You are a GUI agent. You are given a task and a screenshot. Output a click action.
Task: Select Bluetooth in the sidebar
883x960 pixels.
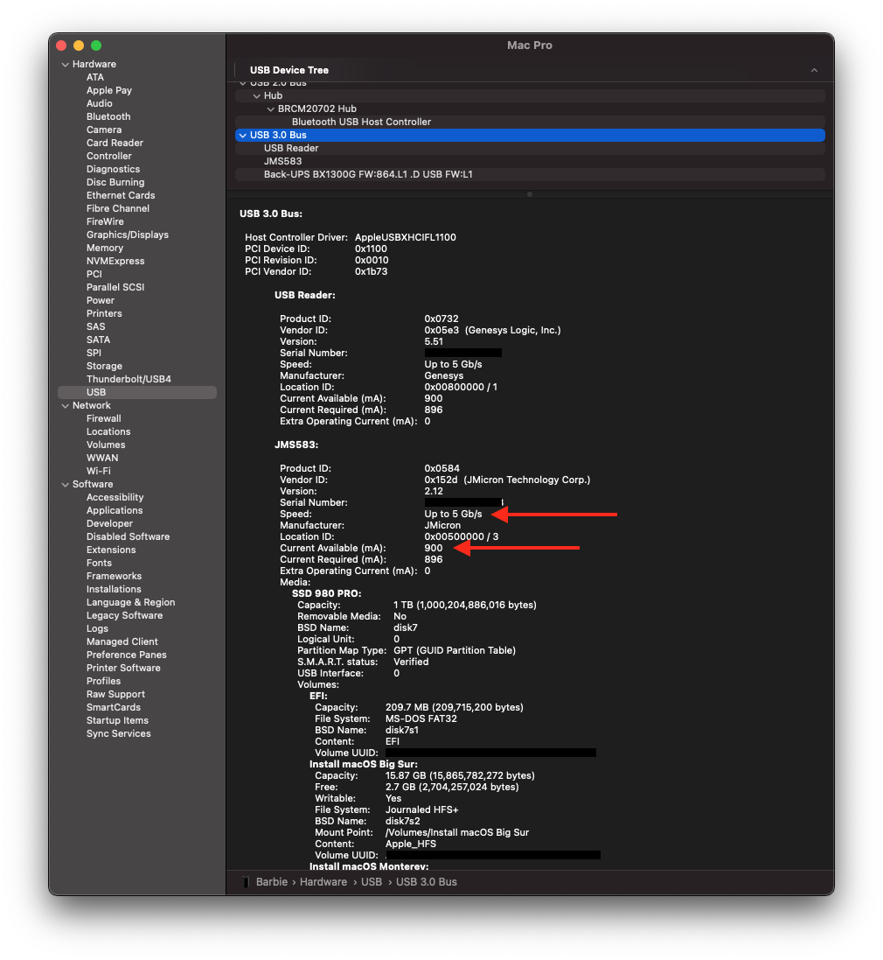[x=108, y=117]
